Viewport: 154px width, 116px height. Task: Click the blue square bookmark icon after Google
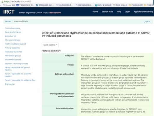point(17,5)
